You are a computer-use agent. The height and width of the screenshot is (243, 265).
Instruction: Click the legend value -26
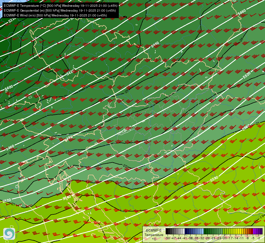click(213, 238)
